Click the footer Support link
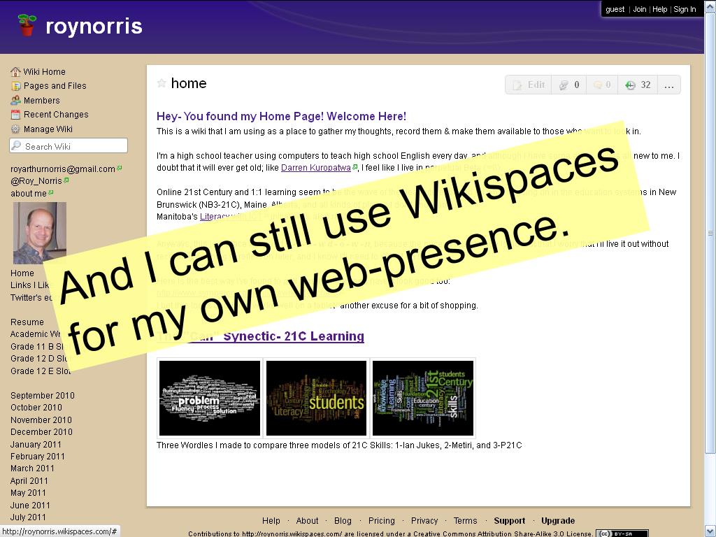The width and height of the screenshot is (716, 537). tap(509, 520)
